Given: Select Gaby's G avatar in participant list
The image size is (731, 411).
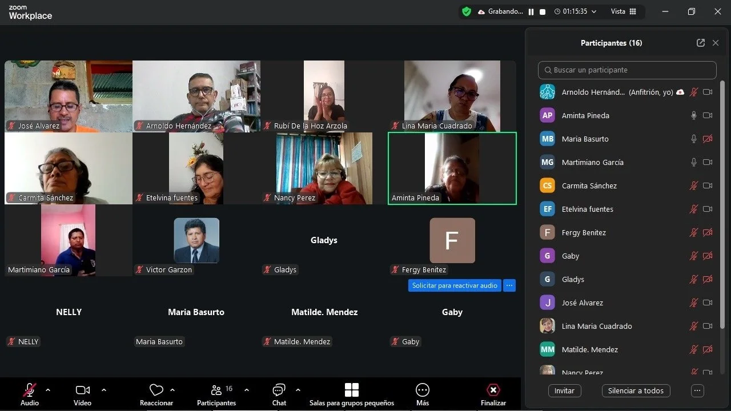Looking at the screenshot, I should point(547,256).
